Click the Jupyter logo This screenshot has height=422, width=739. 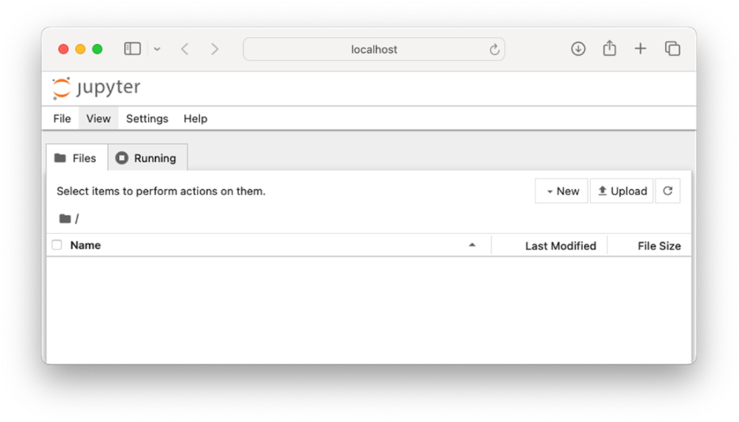coord(97,89)
